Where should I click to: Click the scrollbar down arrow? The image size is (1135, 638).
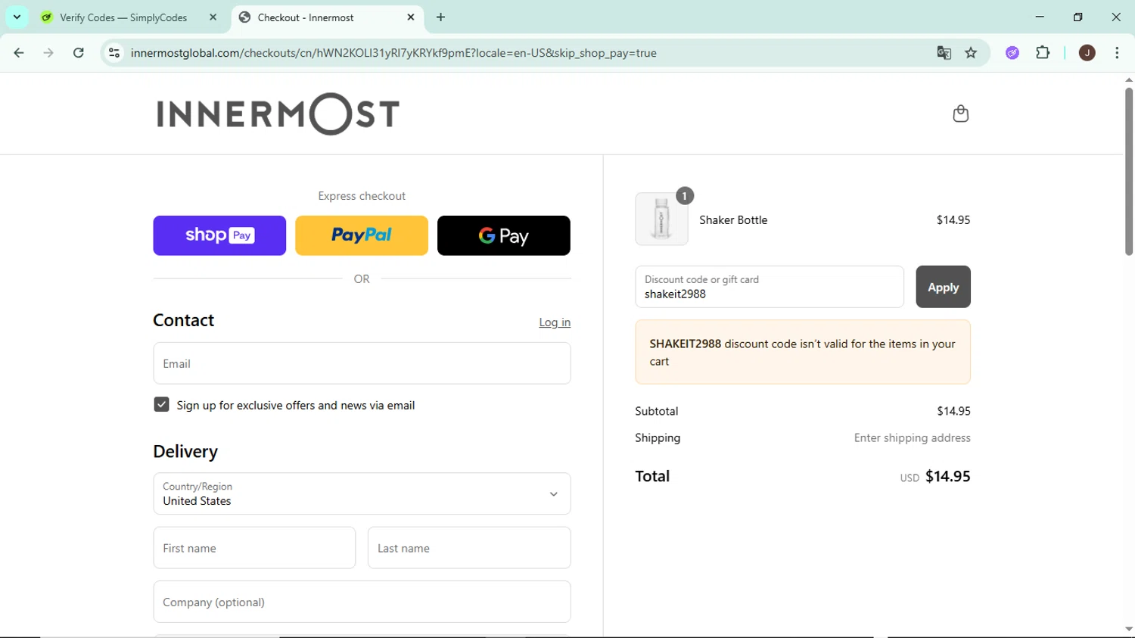(1128, 630)
